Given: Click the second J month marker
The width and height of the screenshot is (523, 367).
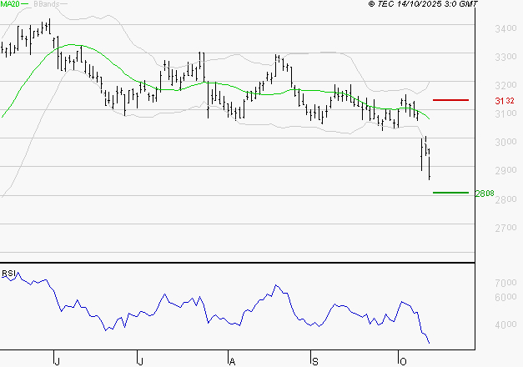Looking at the screenshot, I should [140, 361].
